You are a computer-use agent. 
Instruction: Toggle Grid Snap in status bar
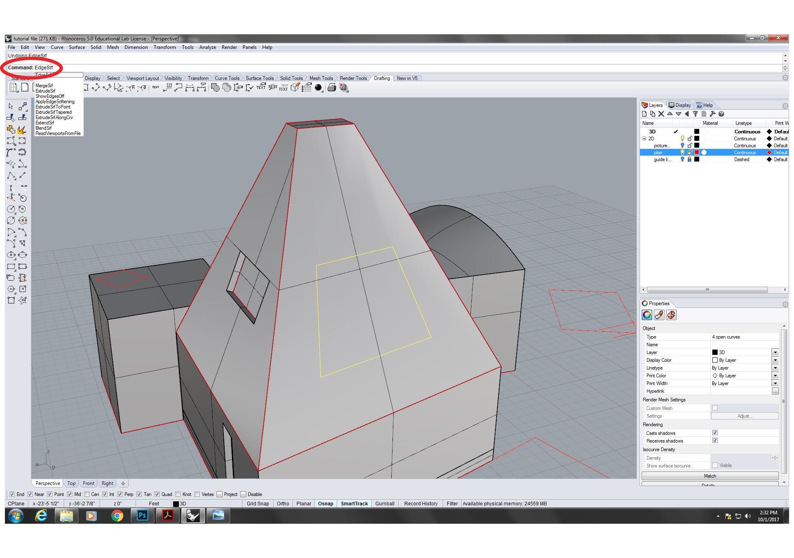(258, 504)
